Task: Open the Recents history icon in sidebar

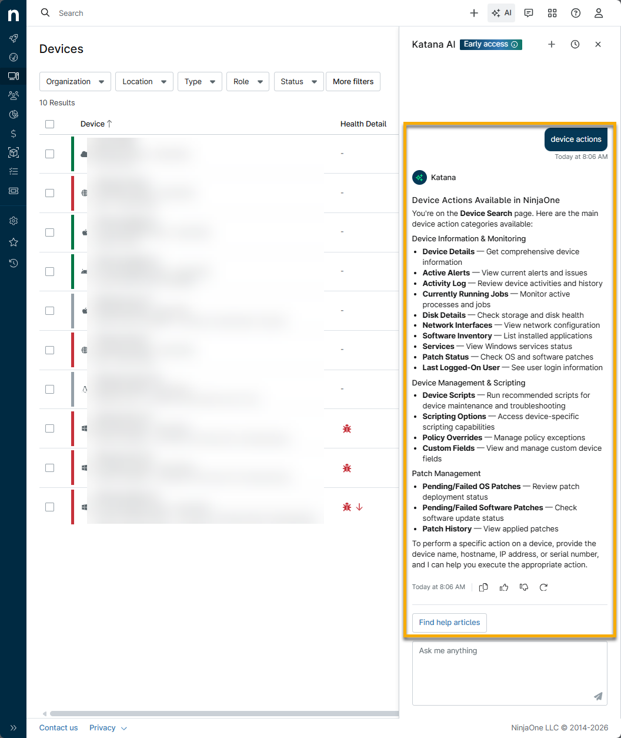Action: click(x=14, y=263)
